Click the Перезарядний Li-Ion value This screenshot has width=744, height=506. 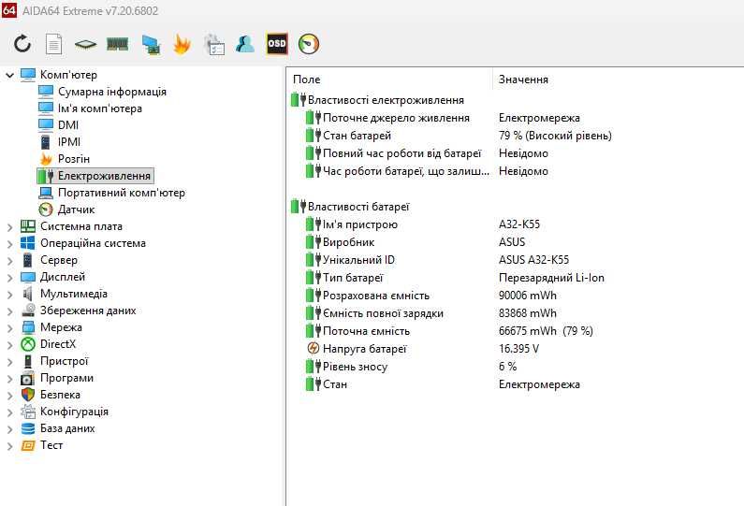point(551,278)
